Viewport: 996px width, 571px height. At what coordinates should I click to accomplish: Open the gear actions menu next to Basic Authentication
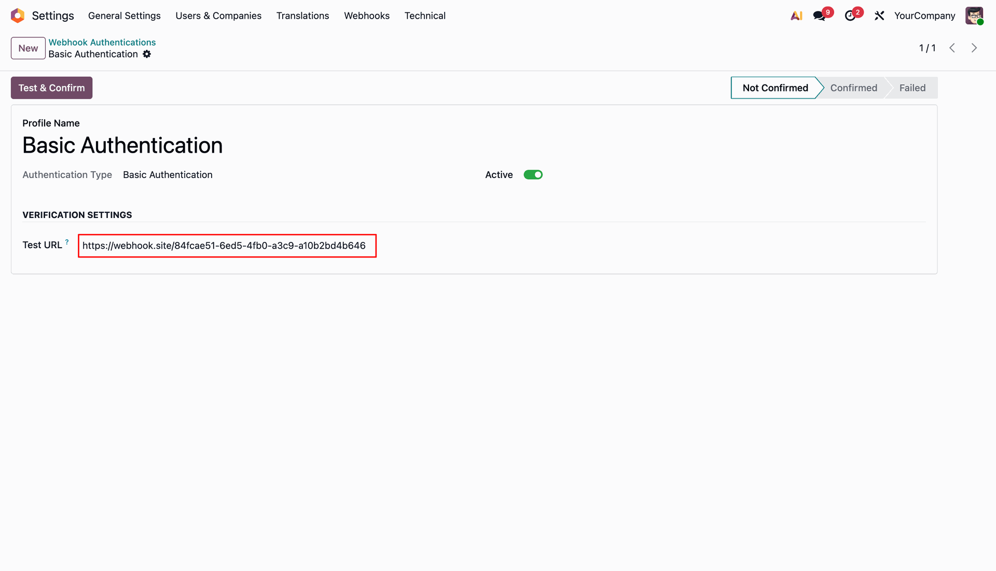coord(147,54)
